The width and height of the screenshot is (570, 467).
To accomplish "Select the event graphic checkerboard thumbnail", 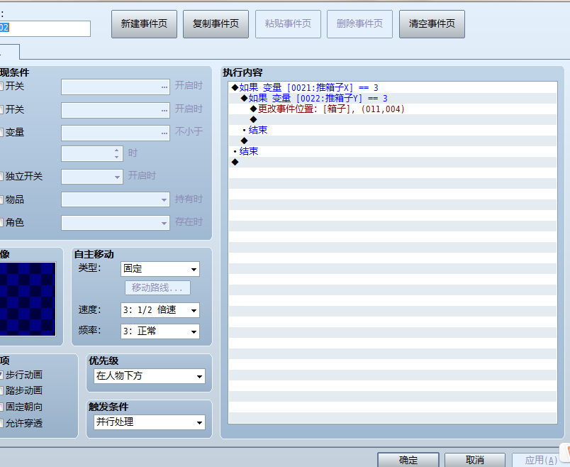I will [28, 299].
